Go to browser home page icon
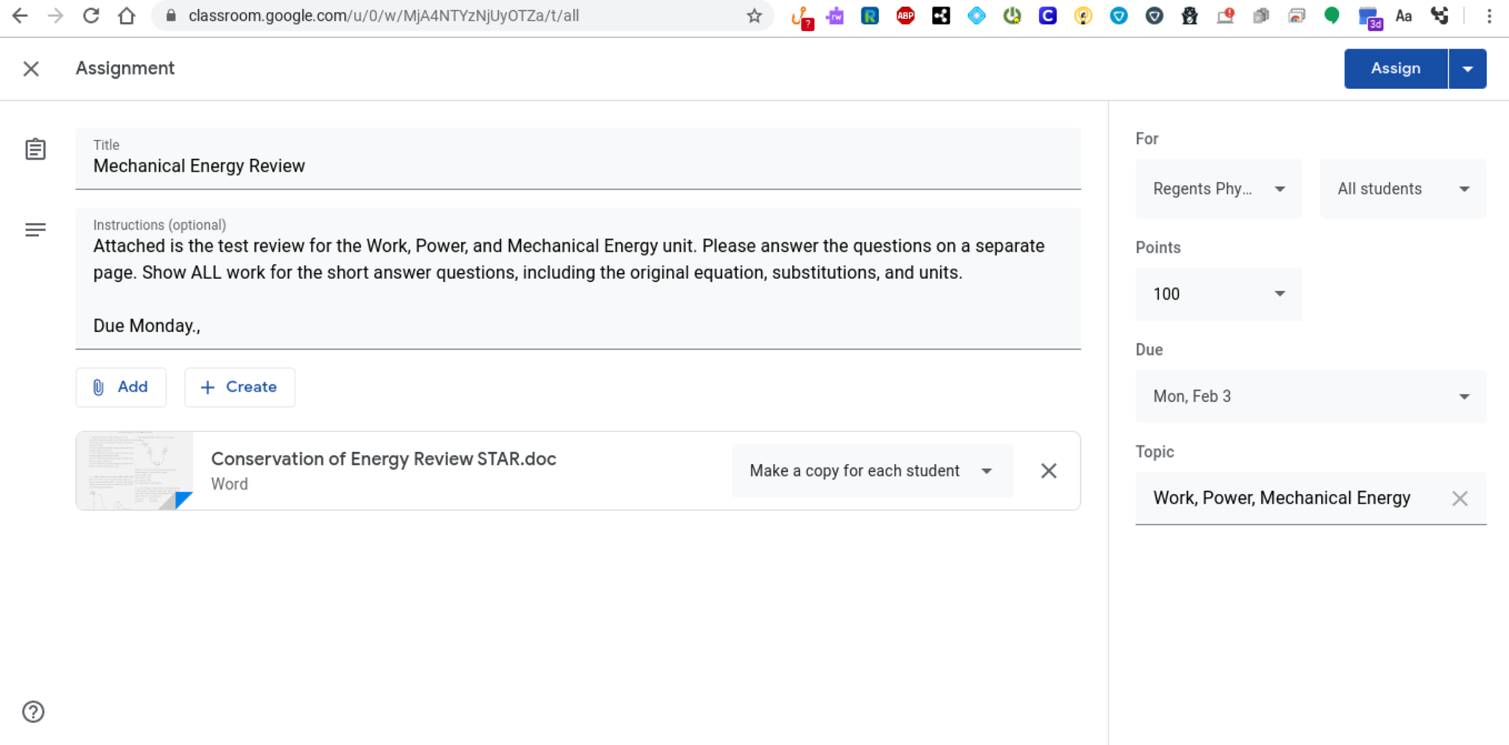1509x745 pixels. click(127, 16)
